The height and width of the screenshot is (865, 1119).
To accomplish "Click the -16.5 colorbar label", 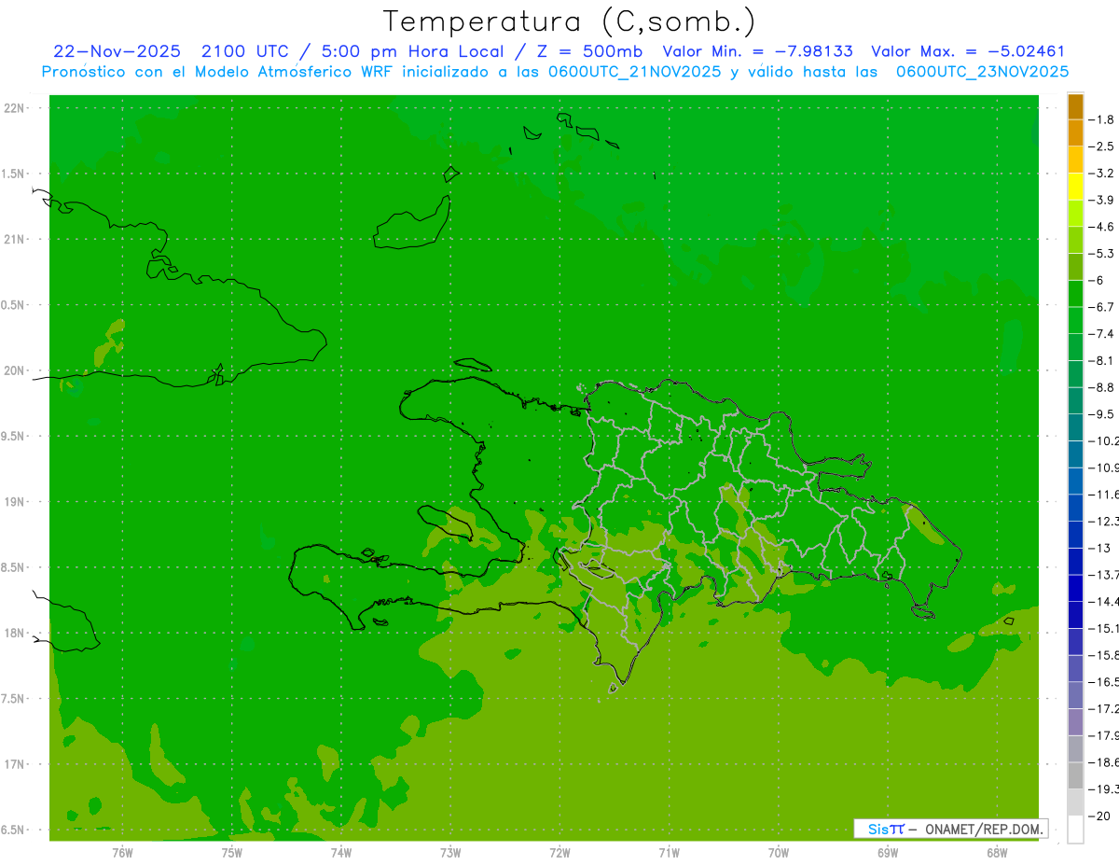I will click(x=1103, y=682).
